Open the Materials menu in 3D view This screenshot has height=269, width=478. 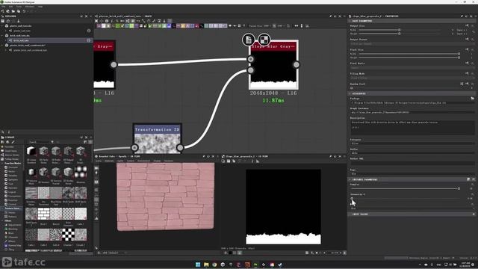(x=109, y=161)
